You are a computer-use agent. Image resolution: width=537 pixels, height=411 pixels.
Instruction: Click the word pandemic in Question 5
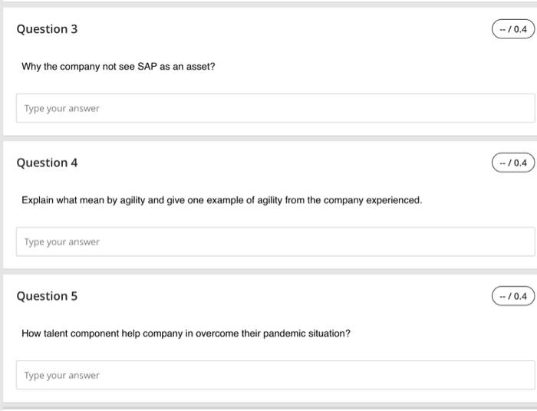(x=286, y=334)
